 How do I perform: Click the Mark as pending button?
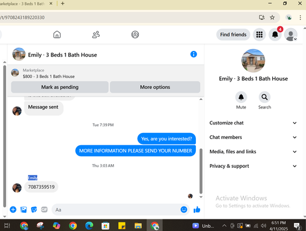click(x=60, y=87)
